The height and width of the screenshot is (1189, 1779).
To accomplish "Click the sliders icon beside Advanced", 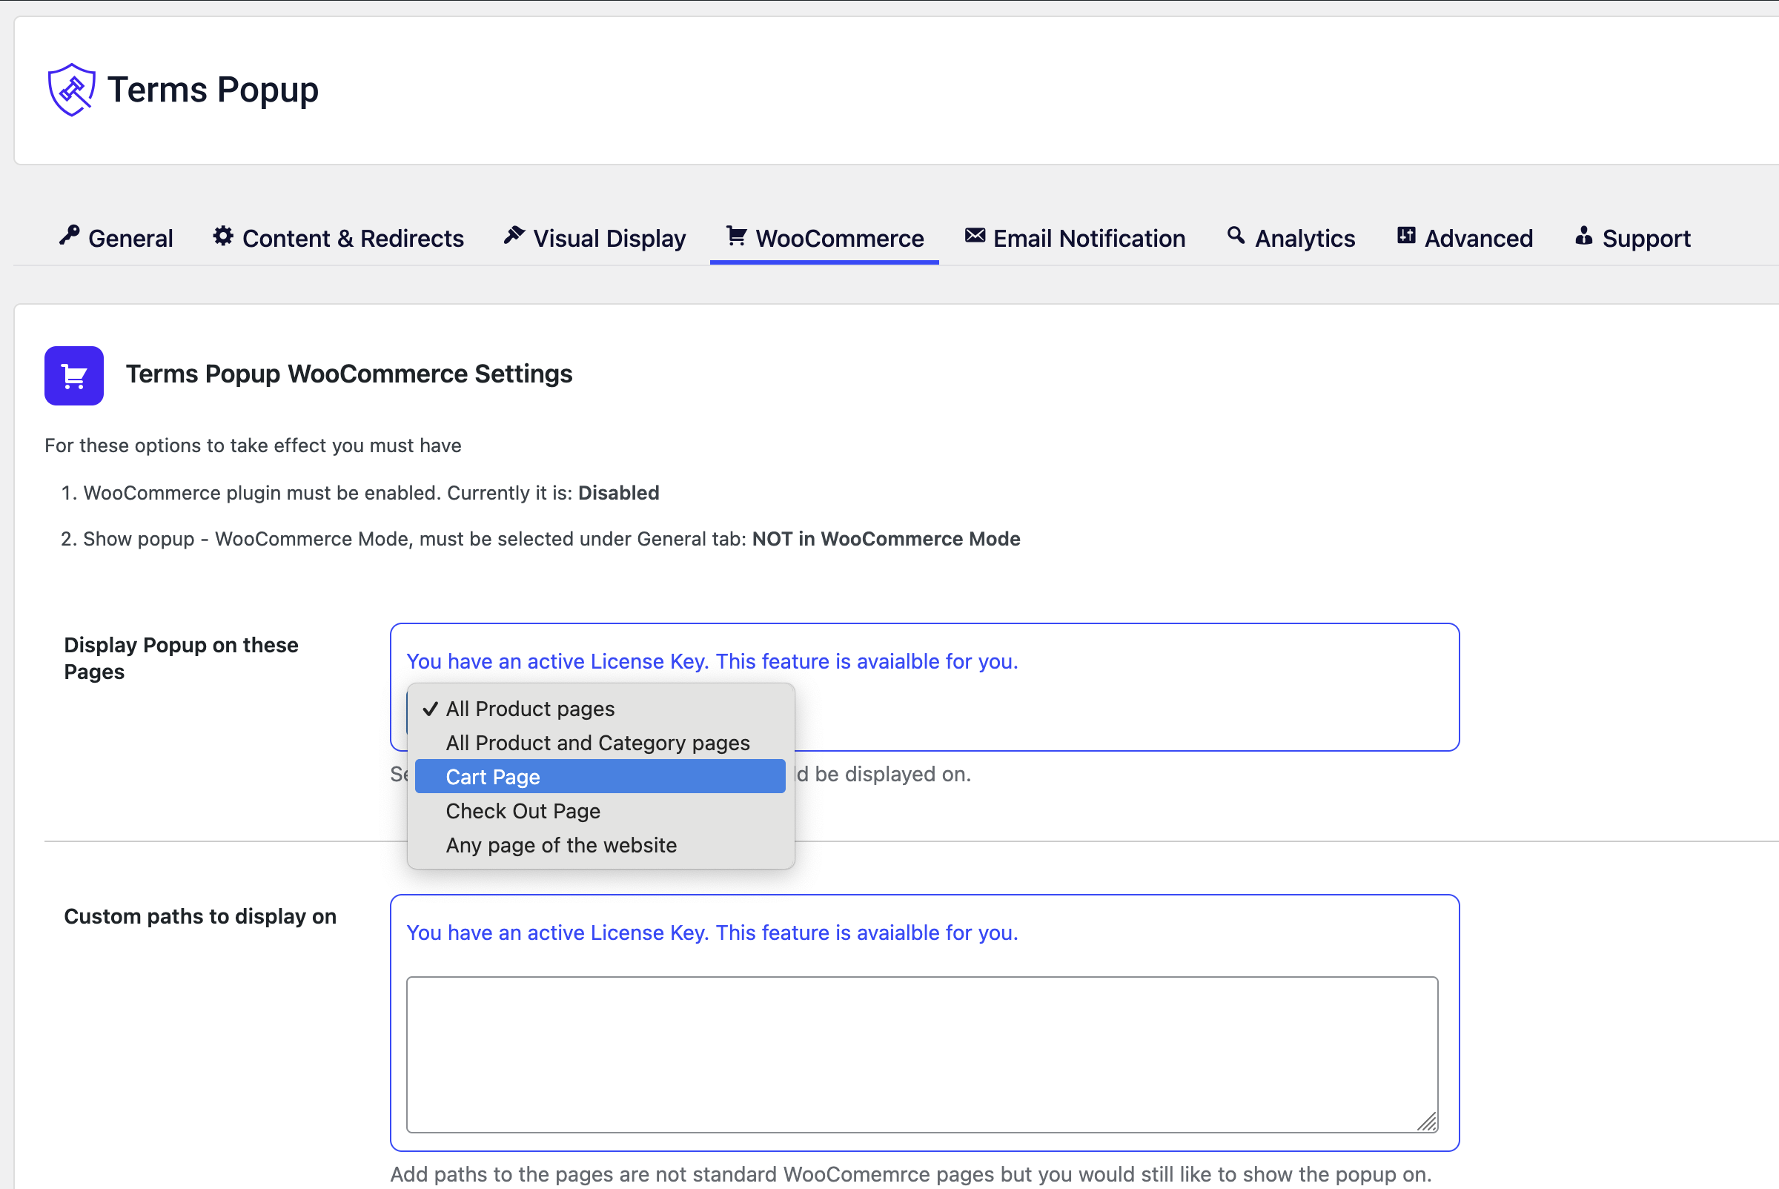I will (x=1406, y=236).
